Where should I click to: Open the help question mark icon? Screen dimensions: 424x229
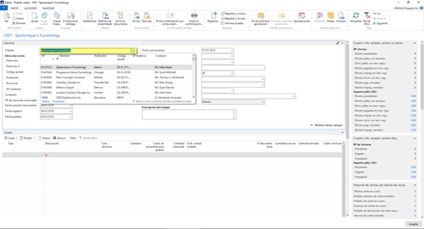pyautogui.click(x=421, y=8)
